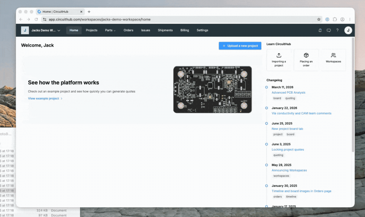This screenshot has height=217, width=365.
Task: Close the Home | CircuitHub tab
Action: click(x=81, y=12)
